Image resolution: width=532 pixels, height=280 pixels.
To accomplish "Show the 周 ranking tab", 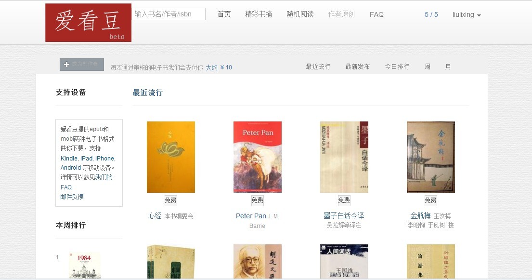I will (x=428, y=67).
